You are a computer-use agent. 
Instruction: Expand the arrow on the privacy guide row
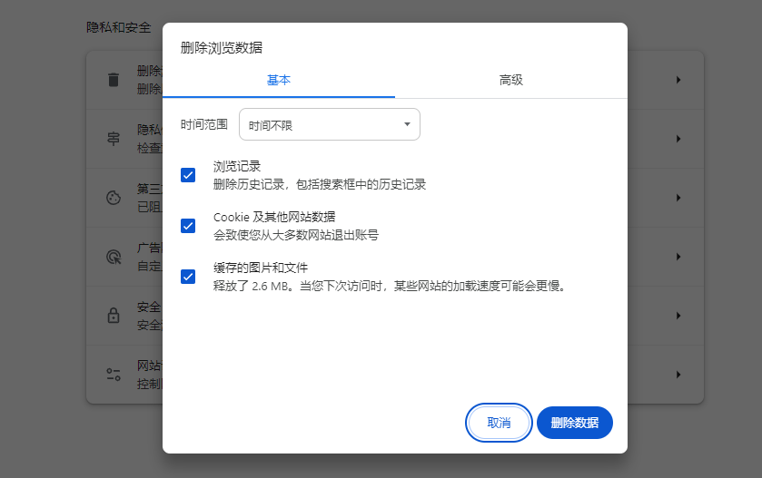click(678, 139)
